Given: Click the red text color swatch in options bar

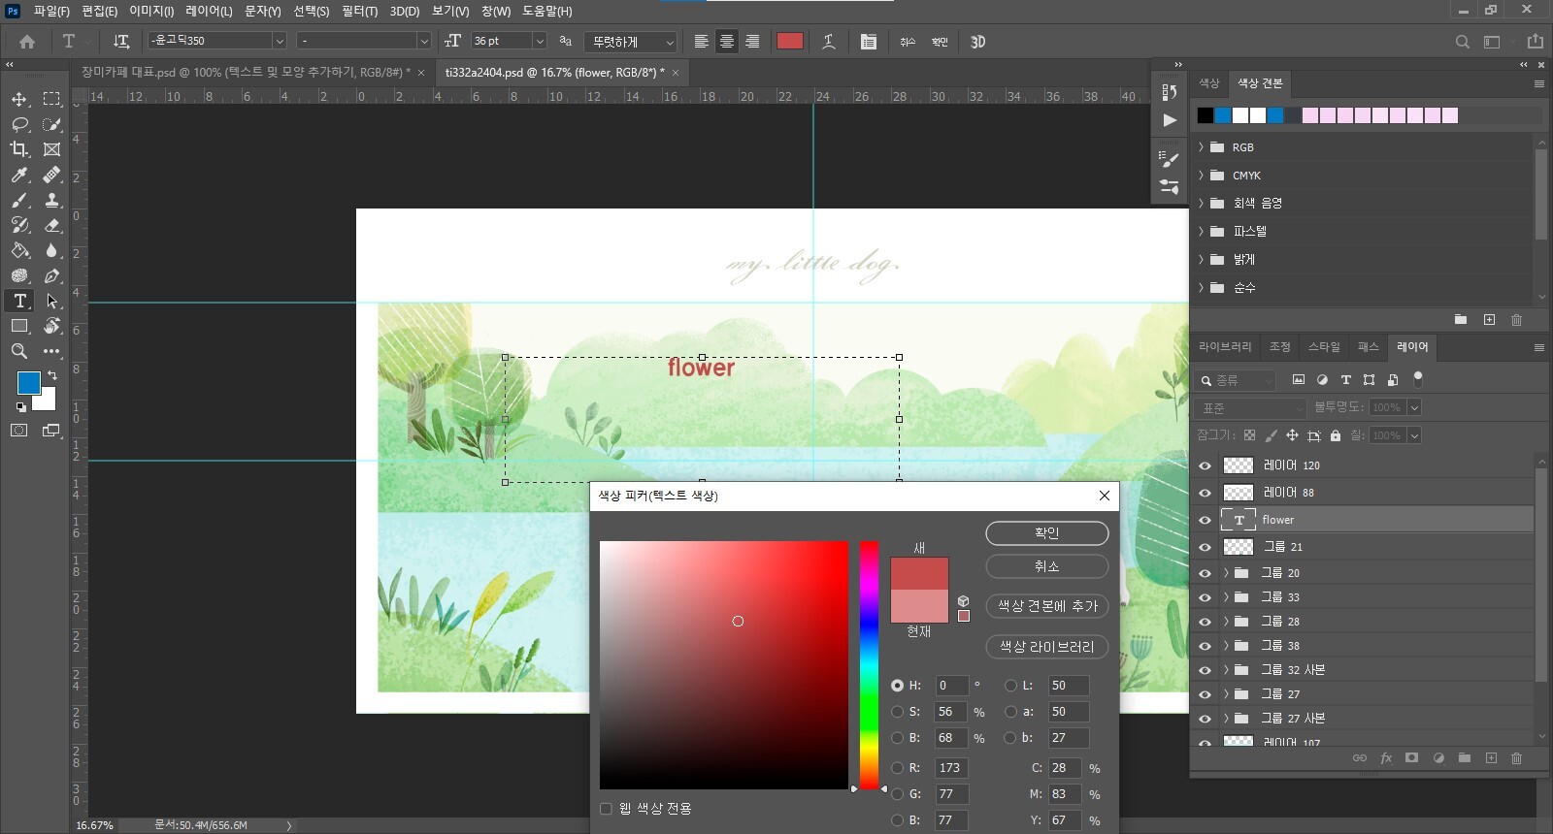Looking at the screenshot, I should 790,41.
